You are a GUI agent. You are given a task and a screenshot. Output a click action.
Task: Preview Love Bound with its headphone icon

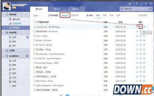tap(137, 27)
